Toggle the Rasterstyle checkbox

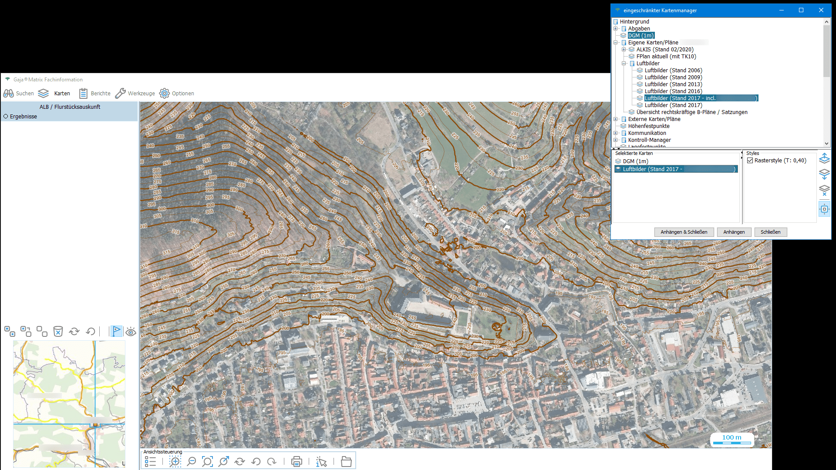tap(750, 161)
